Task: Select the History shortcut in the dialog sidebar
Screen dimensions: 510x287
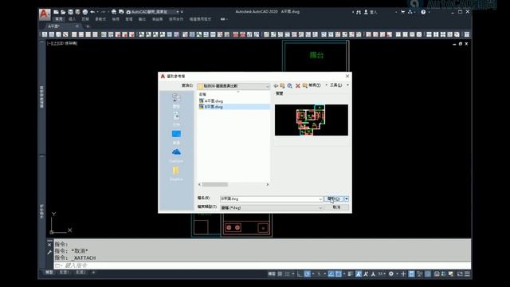Action: tap(176, 100)
